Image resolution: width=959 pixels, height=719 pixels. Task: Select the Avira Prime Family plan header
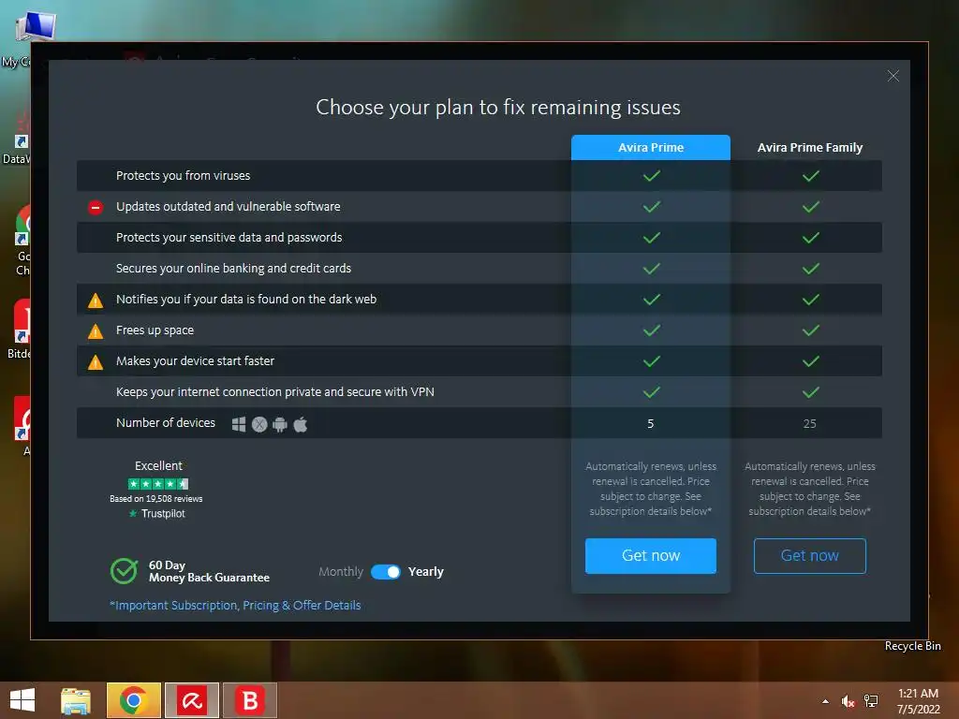click(810, 147)
